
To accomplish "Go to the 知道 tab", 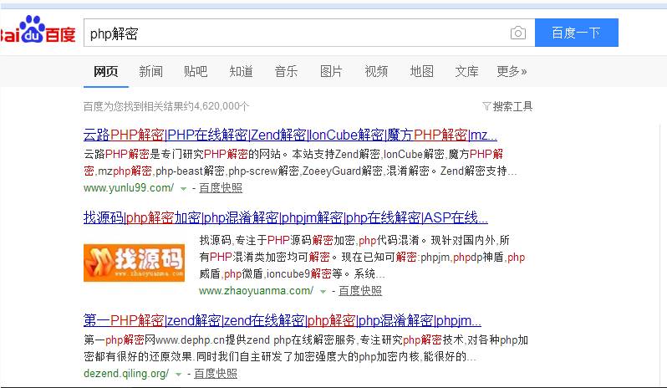I will click(x=242, y=71).
